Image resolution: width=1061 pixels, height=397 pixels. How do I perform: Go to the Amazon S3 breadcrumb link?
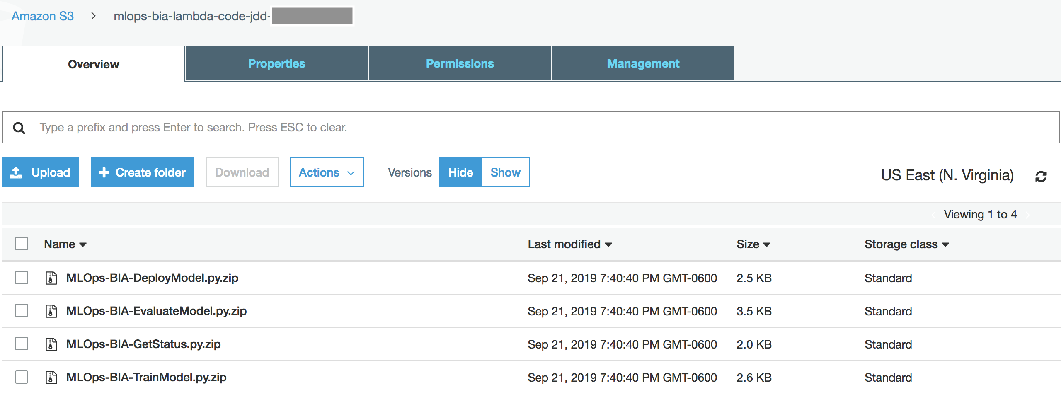point(42,16)
